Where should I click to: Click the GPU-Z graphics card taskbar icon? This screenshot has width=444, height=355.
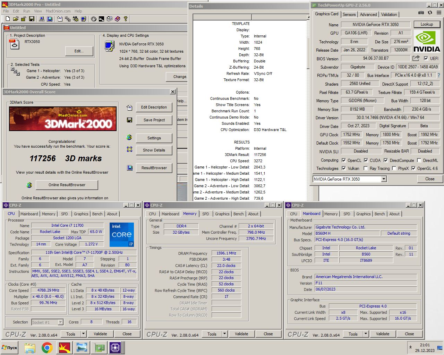[x=100, y=347]
